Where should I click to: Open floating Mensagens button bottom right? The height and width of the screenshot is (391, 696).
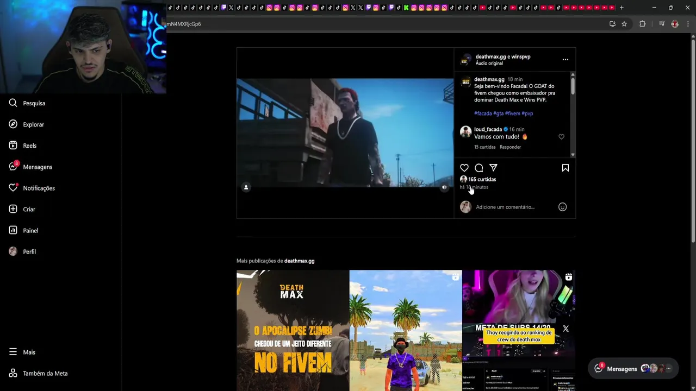(633, 369)
